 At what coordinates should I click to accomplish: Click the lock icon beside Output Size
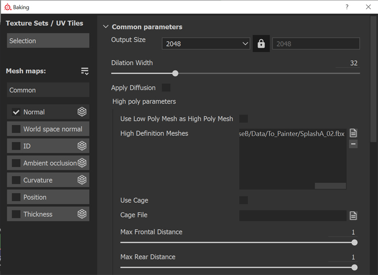pyautogui.click(x=261, y=44)
